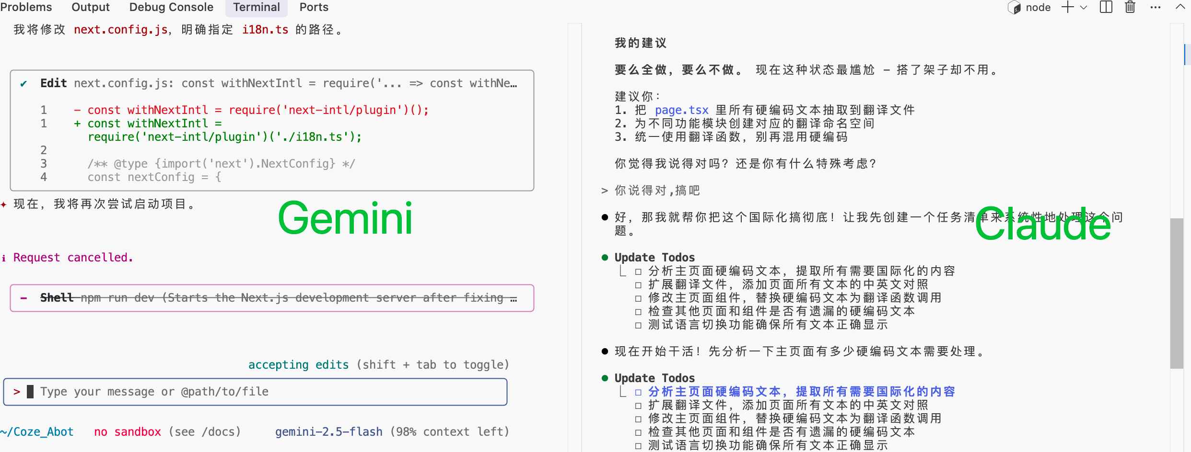
Task: Click the i18n.ts filename in Gemini message
Action: point(265,30)
